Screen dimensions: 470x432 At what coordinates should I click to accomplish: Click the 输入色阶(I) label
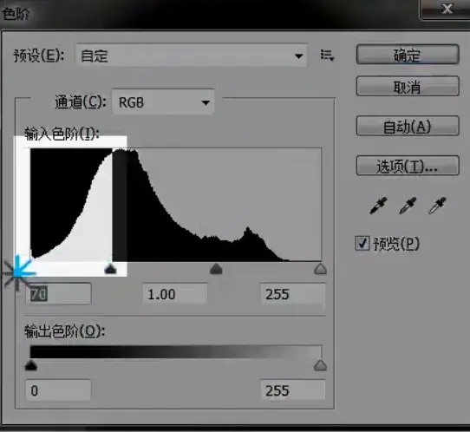[62, 134]
